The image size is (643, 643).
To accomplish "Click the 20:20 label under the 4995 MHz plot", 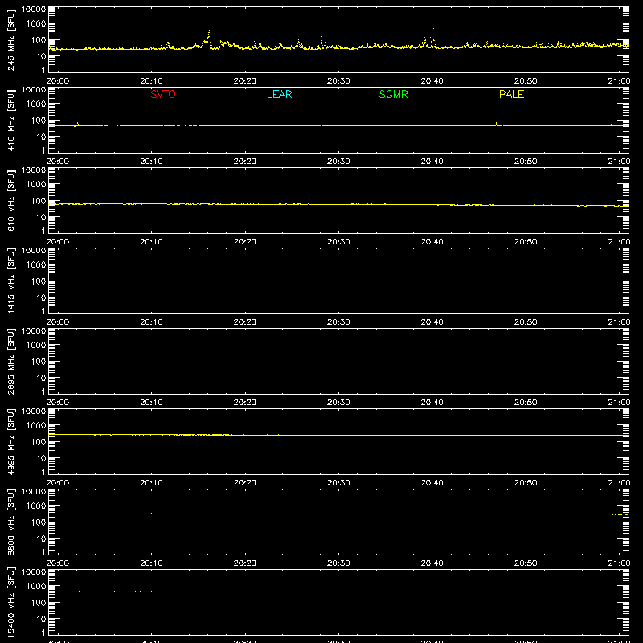I will pyautogui.click(x=245, y=483).
